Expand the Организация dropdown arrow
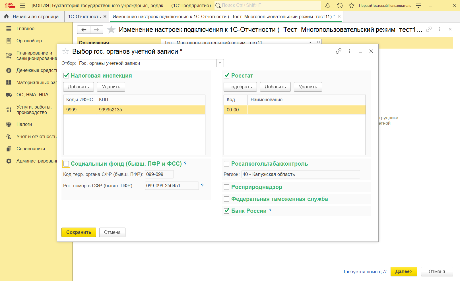 pyautogui.click(x=310, y=42)
